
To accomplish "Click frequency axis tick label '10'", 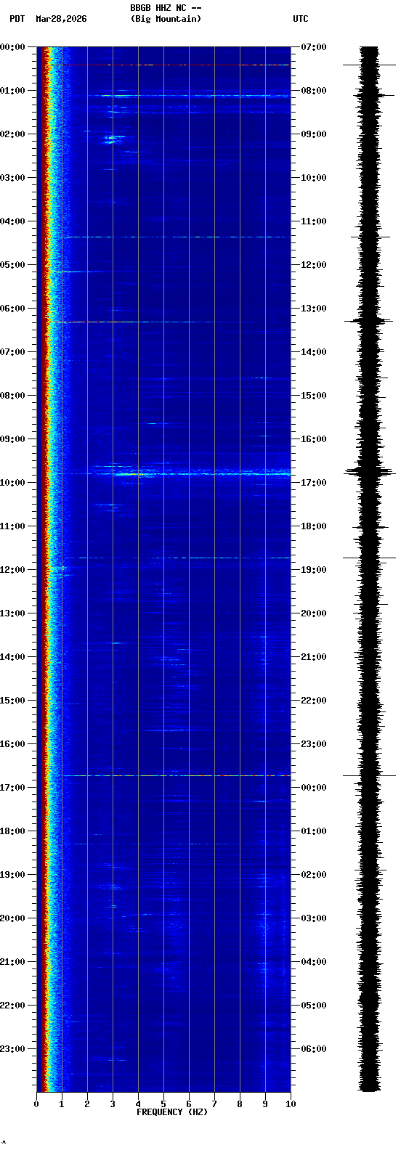I will [x=291, y=1104].
